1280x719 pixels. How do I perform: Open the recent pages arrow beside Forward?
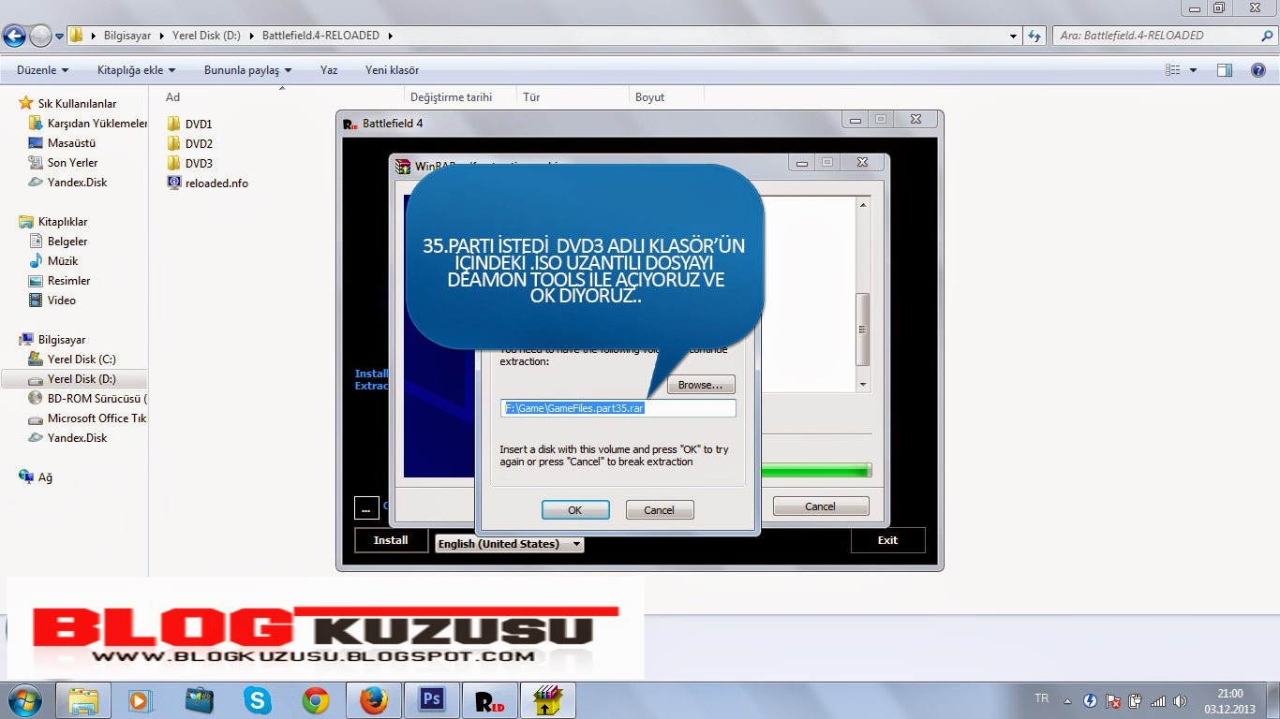pyautogui.click(x=60, y=37)
